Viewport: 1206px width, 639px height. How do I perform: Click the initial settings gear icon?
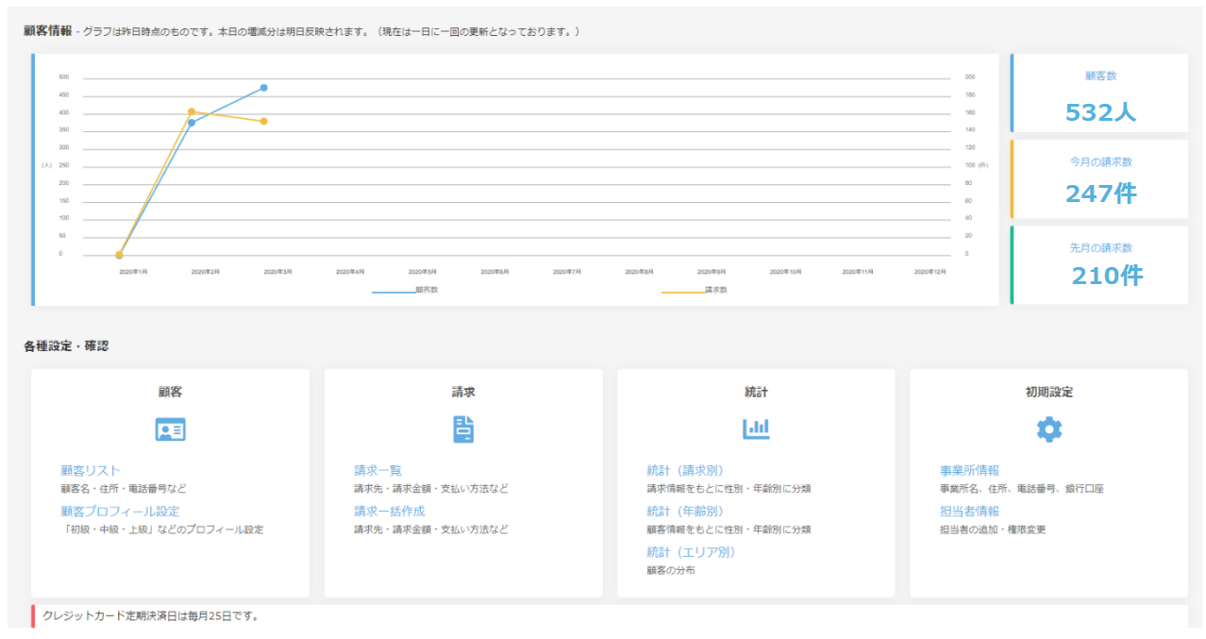pyautogui.click(x=1048, y=429)
